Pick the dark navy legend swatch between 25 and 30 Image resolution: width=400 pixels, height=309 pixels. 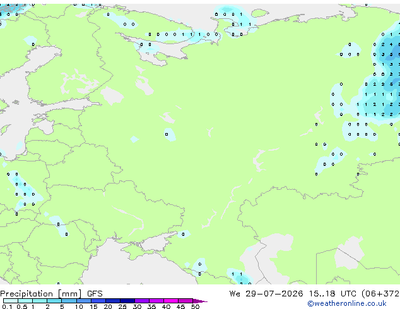coord(127,301)
